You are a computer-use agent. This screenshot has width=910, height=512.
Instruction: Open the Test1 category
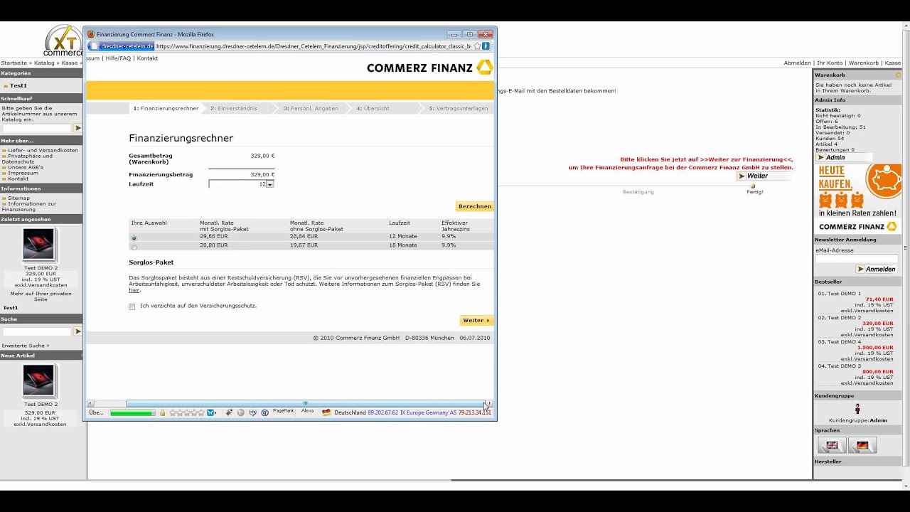(x=18, y=85)
